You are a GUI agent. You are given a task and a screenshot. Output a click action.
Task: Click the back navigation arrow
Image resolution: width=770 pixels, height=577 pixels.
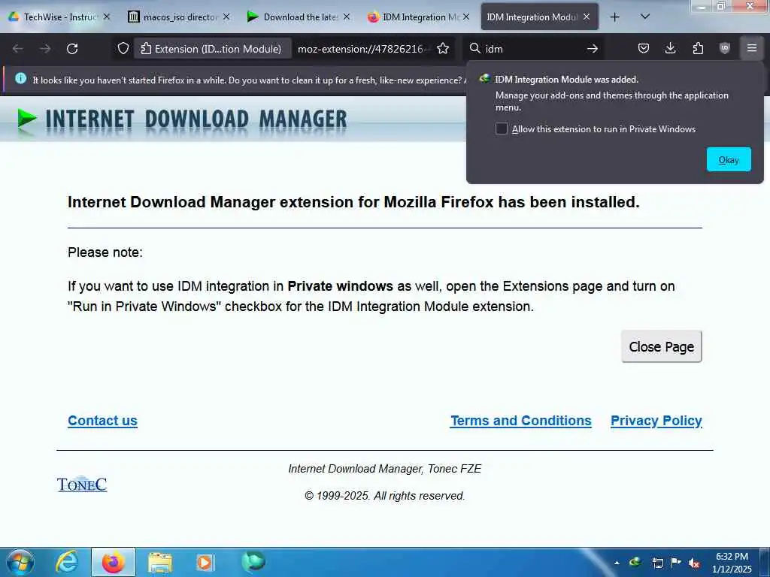coord(18,49)
